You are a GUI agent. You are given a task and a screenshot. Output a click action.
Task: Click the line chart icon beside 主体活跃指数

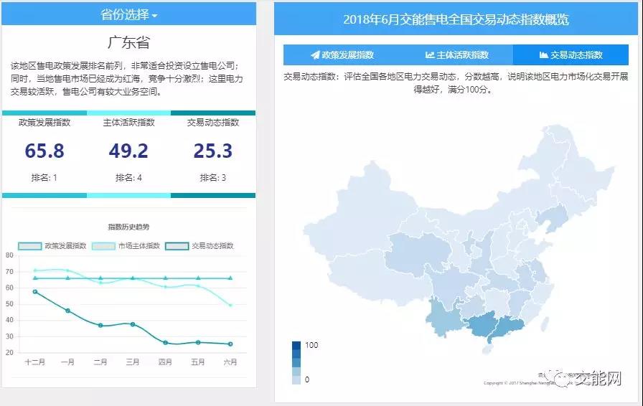point(429,55)
